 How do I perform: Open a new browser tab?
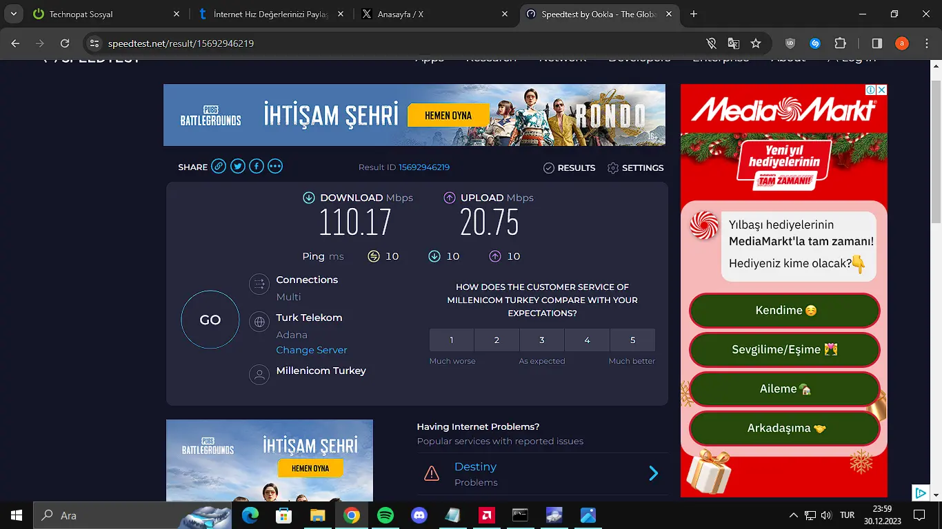[694, 14]
